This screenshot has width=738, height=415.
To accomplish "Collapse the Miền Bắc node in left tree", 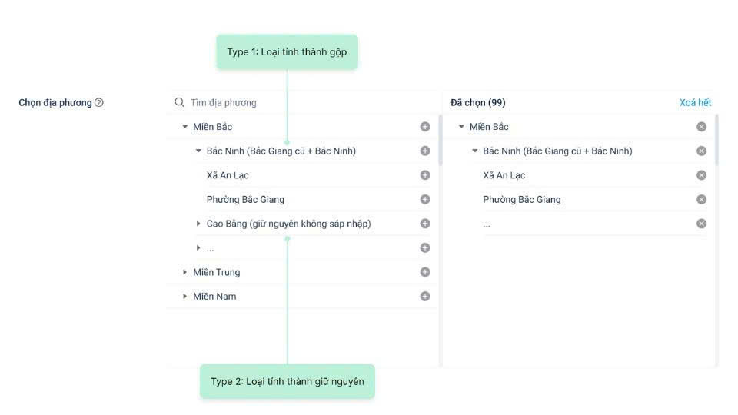I will coord(185,127).
